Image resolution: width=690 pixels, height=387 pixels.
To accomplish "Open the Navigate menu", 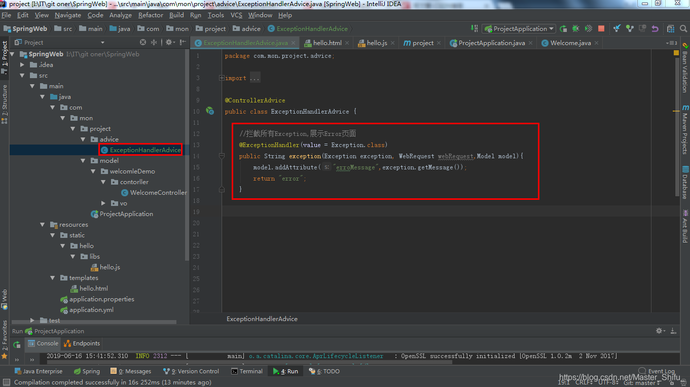I will coord(67,15).
